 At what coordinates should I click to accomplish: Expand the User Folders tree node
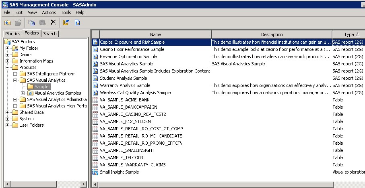8,125
